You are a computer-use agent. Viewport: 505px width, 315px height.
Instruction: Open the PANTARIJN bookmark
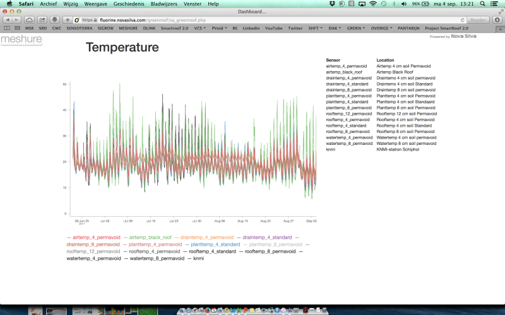pyautogui.click(x=408, y=28)
